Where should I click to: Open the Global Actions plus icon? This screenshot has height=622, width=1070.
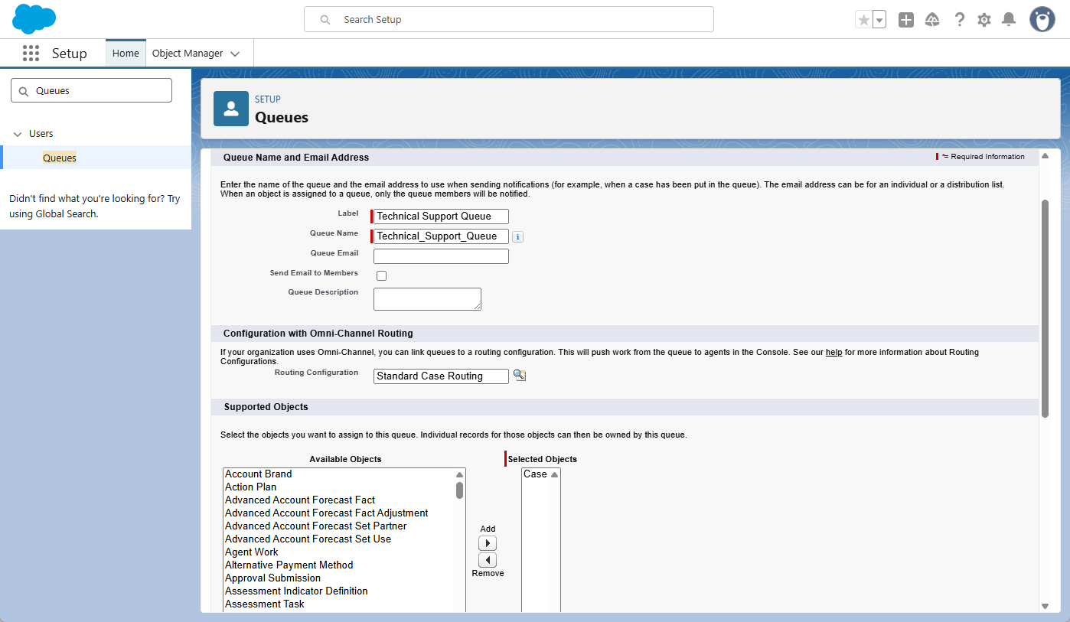click(x=906, y=20)
